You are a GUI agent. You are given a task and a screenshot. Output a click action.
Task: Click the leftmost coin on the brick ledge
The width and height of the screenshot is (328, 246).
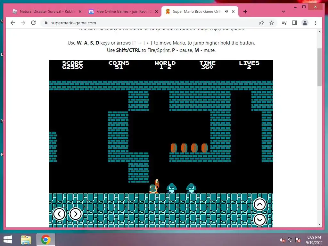point(174,148)
